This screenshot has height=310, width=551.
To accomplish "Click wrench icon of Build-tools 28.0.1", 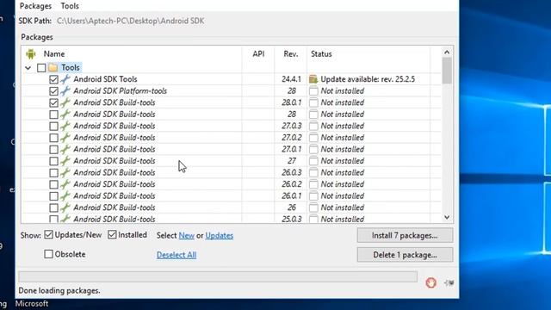I will click(65, 102).
